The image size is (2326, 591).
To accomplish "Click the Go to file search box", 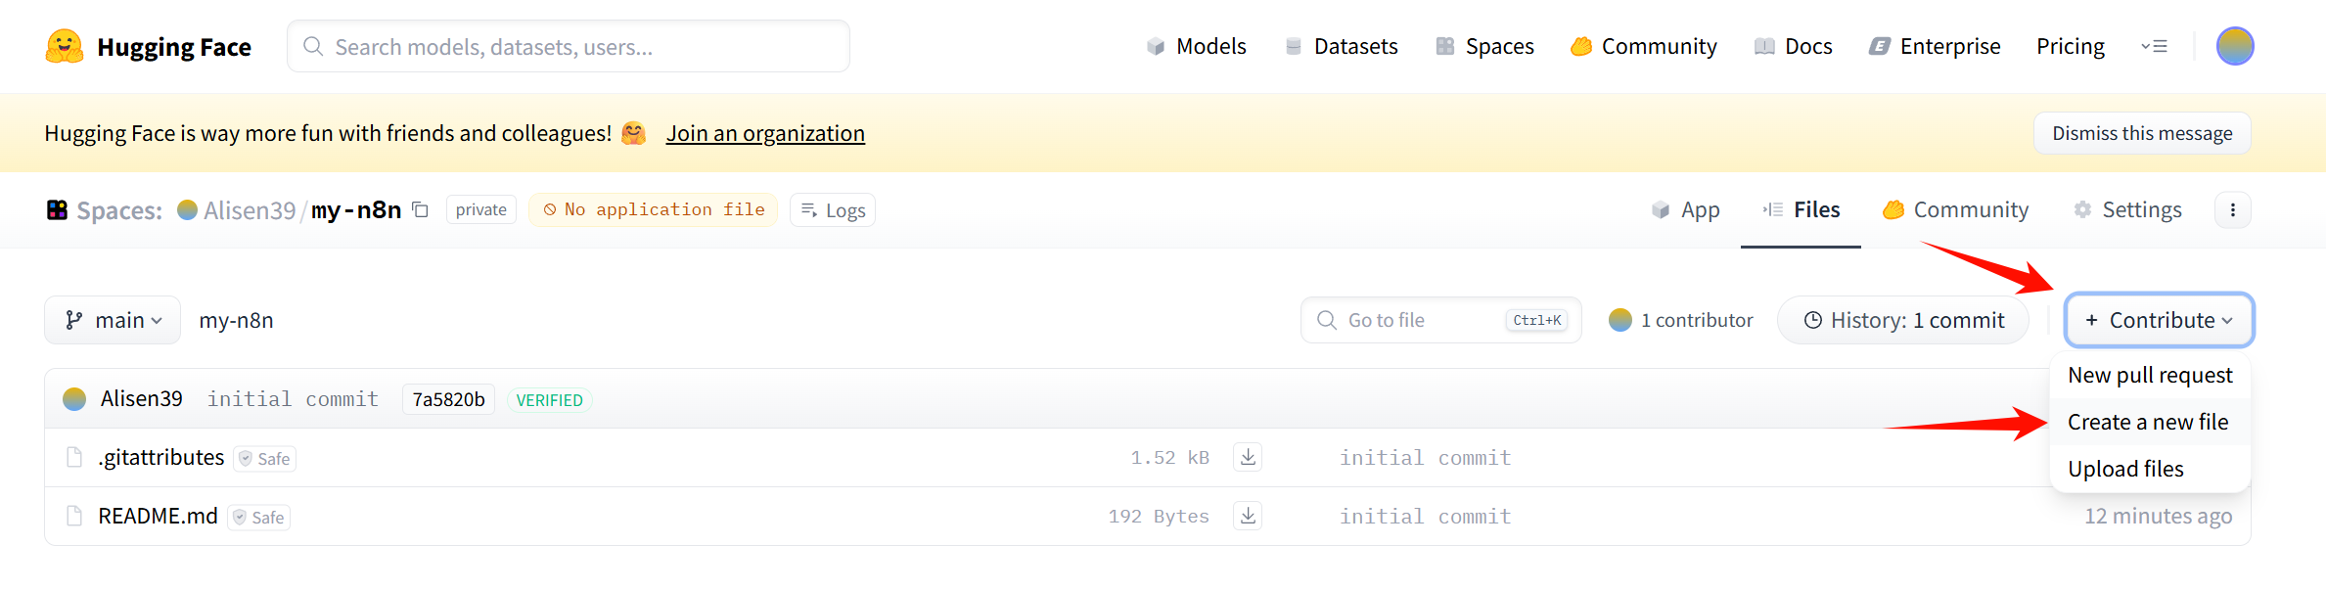I will (x=1440, y=320).
